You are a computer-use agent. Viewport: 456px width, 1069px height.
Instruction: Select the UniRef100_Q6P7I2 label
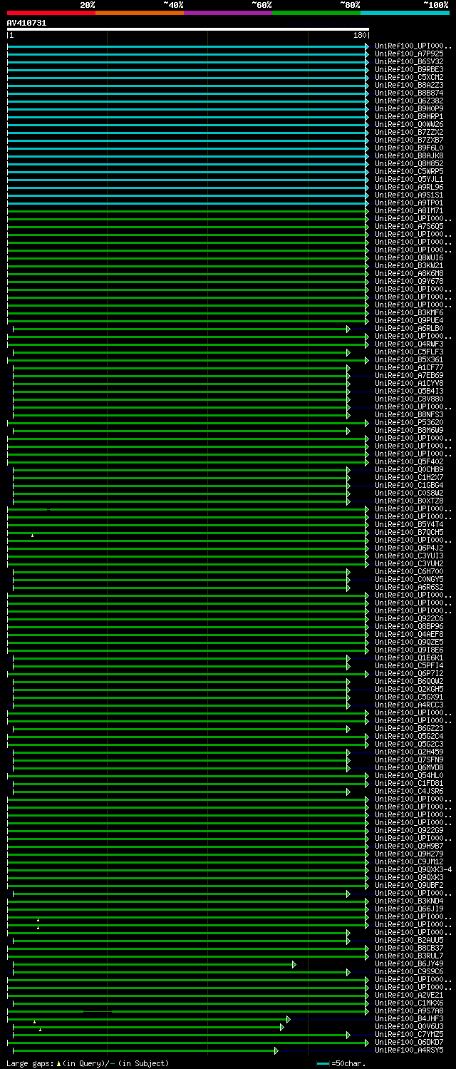409,673
